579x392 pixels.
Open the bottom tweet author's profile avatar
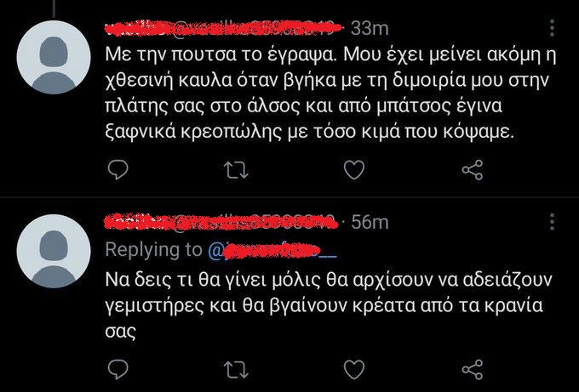[54, 253]
